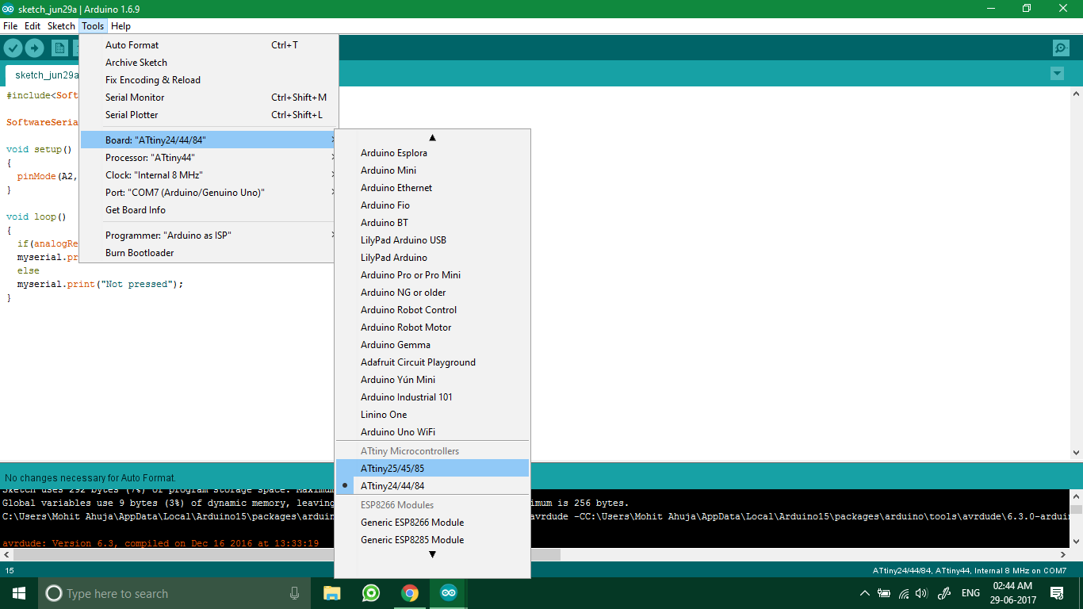Open the Windows Start menu
This screenshot has height=609, width=1083.
19,593
